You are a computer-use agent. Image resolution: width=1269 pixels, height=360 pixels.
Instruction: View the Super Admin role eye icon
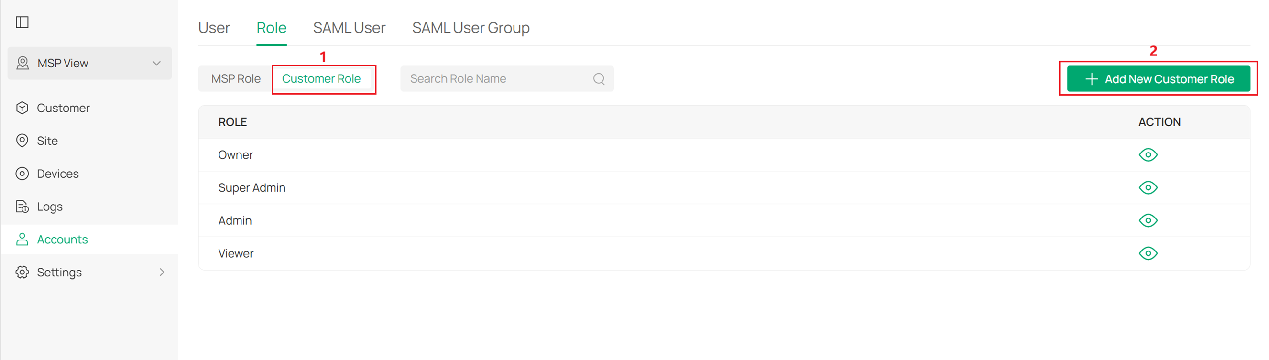(1149, 187)
